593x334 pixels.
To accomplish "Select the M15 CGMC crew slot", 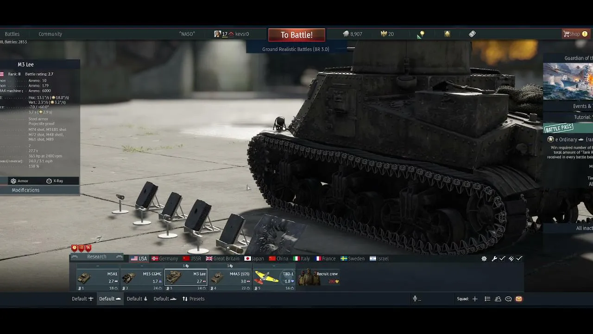I will tap(142, 278).
